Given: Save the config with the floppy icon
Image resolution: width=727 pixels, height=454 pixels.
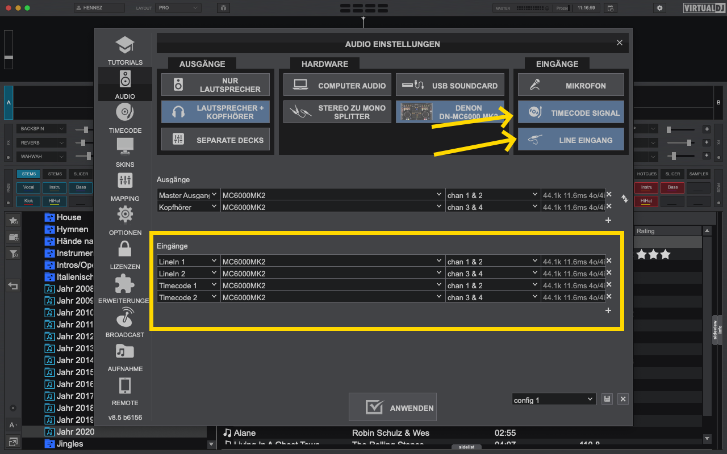Looking at the screenshot, I should [607, 399].
